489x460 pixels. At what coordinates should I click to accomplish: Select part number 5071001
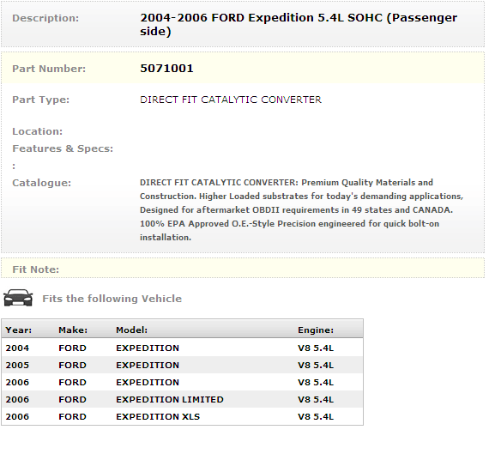click(x=166, y=69)
